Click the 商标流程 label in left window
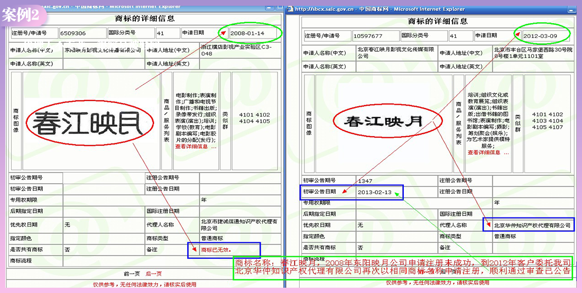 pyautogui.click(x=21, y=261)
